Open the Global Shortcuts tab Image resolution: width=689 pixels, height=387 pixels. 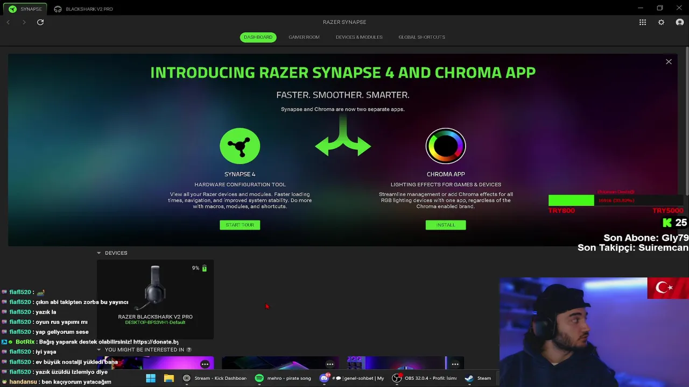421,37
